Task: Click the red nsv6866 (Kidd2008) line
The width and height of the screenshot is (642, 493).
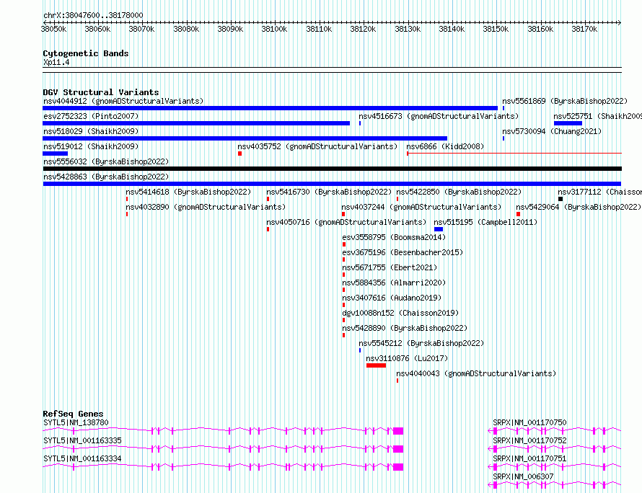Action: 514,154
